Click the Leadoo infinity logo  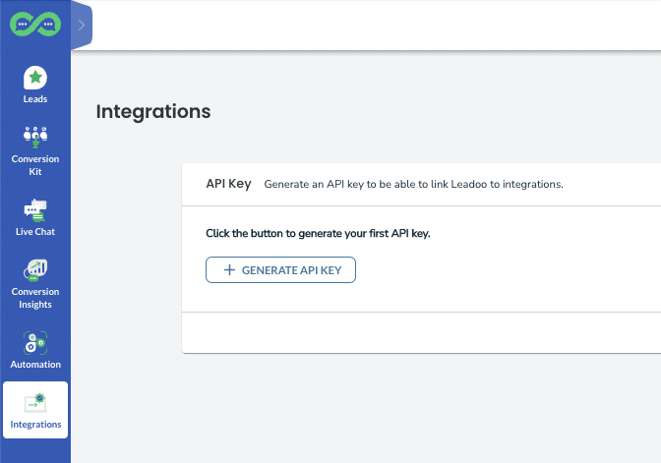coord(35,24)
